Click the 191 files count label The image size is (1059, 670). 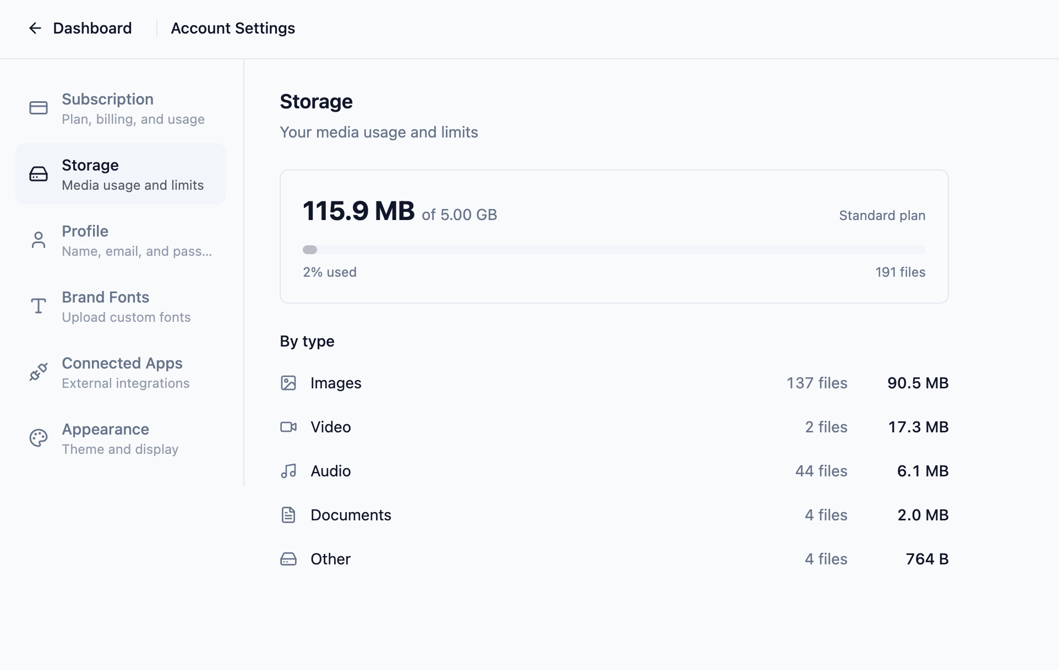[900, 272]
